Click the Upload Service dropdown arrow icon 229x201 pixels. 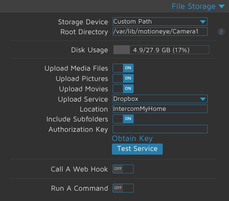click(203, 99)
